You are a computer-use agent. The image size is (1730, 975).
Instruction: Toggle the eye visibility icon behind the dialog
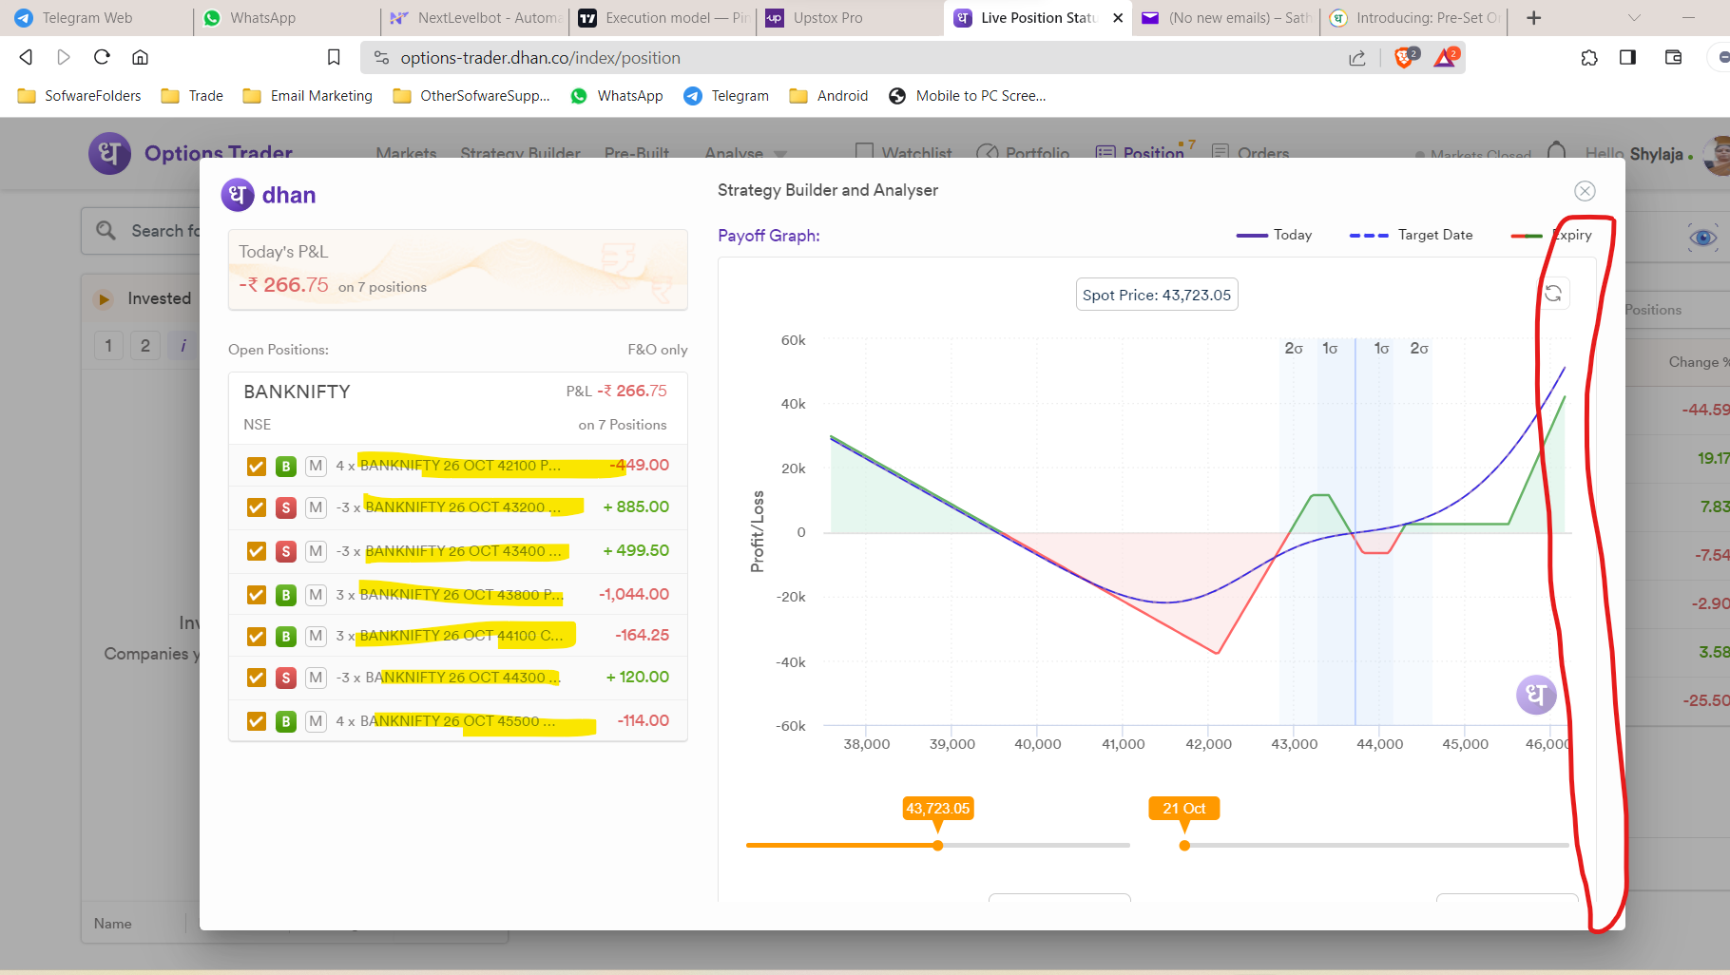[1702, 237]
